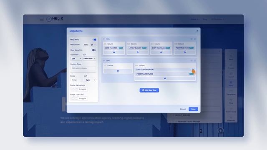Open the Select Icon dropdown
This screenshot has width=267, height=150.
click(89, 59)
